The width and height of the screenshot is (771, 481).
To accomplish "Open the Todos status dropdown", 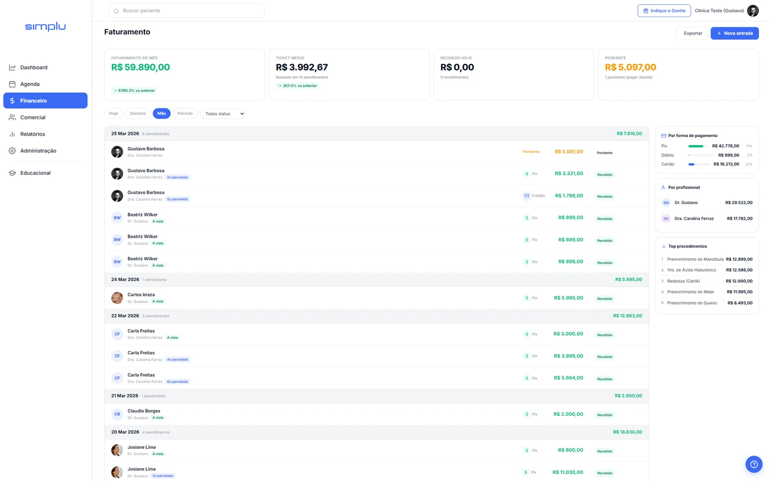I will [x=223, y=114].
